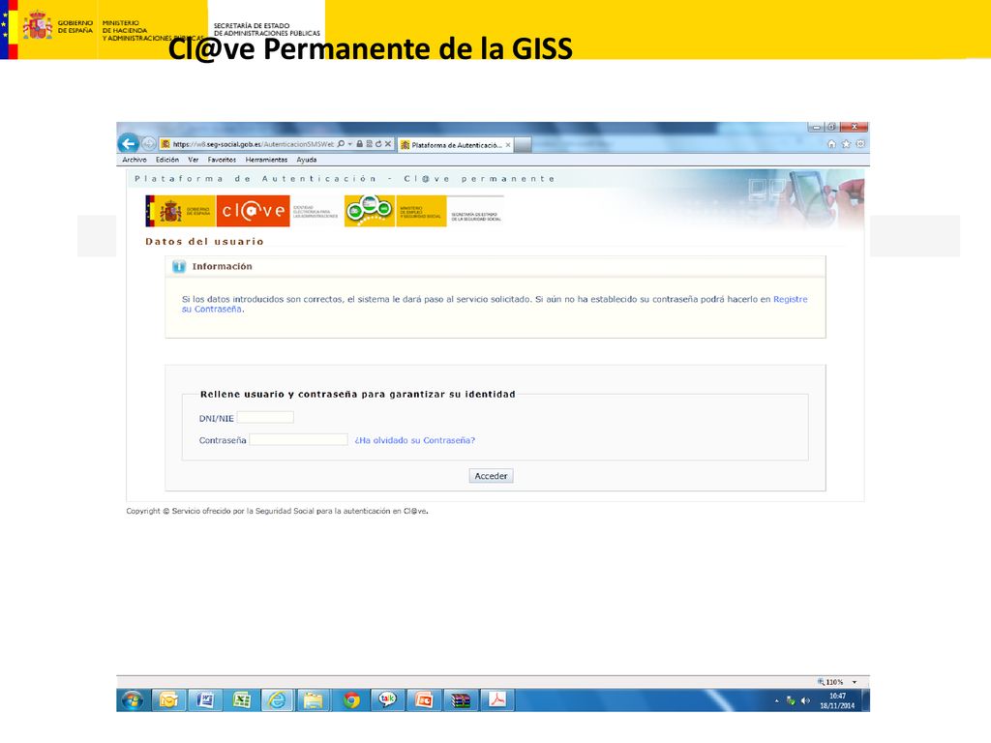This screenshot has width=991, height=743.
Task: Open the Favoritos menu
Action: 222,160
